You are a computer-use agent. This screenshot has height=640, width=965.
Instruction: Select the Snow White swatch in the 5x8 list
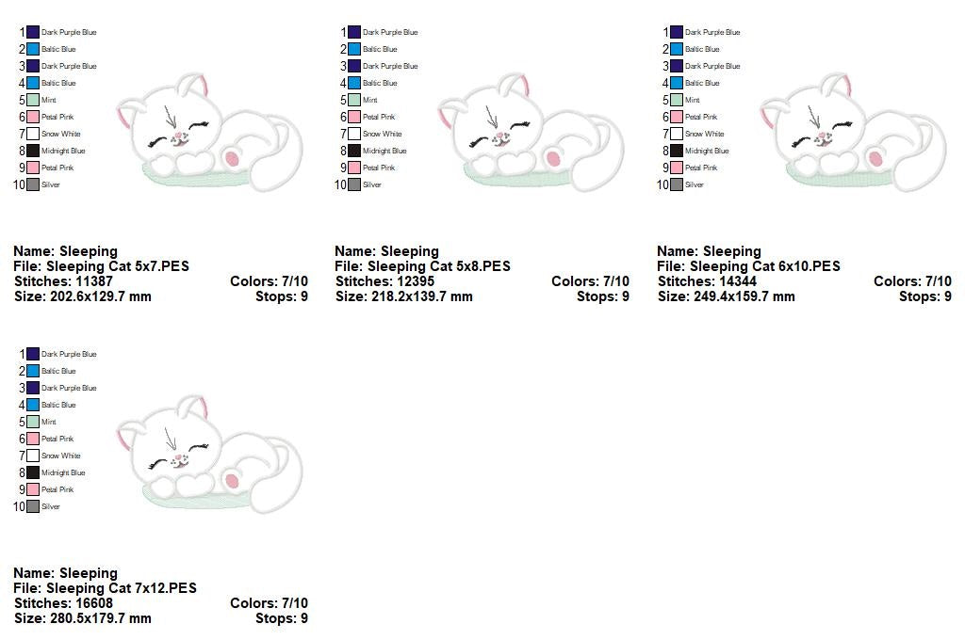[x=353, y=133]
